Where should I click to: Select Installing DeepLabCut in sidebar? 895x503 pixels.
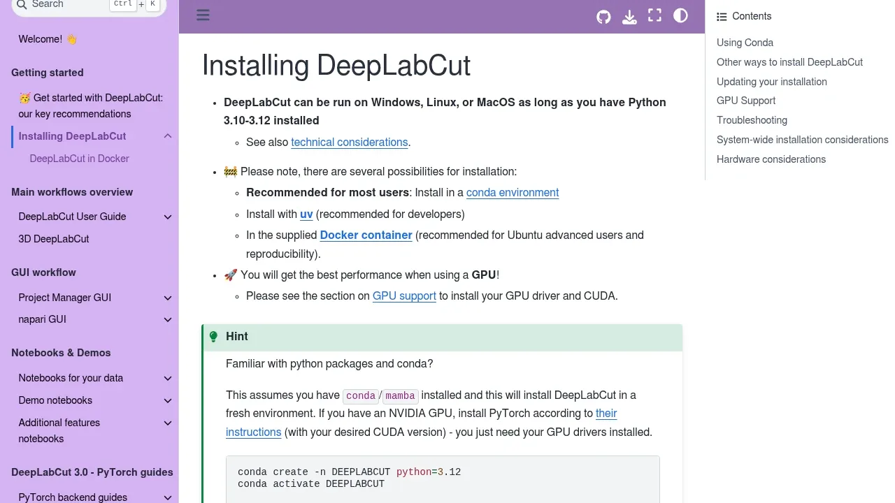click(x=72, y=136)
